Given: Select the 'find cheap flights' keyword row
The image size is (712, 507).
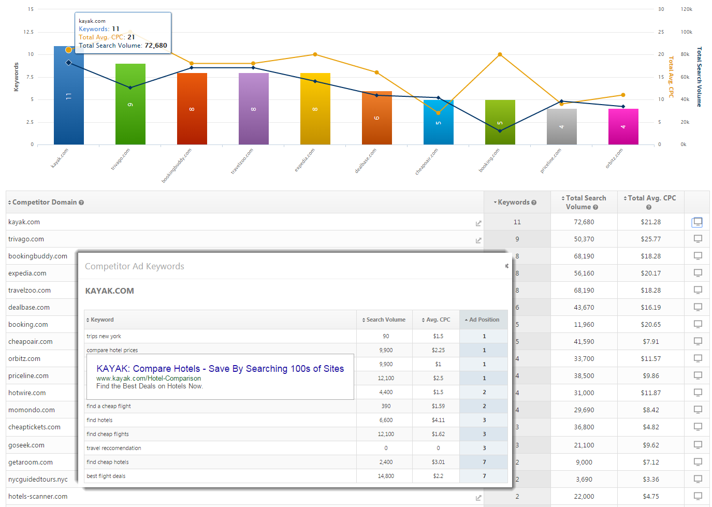Looking at the screenshot, I should pyautogui.click(x=108, y=434).
